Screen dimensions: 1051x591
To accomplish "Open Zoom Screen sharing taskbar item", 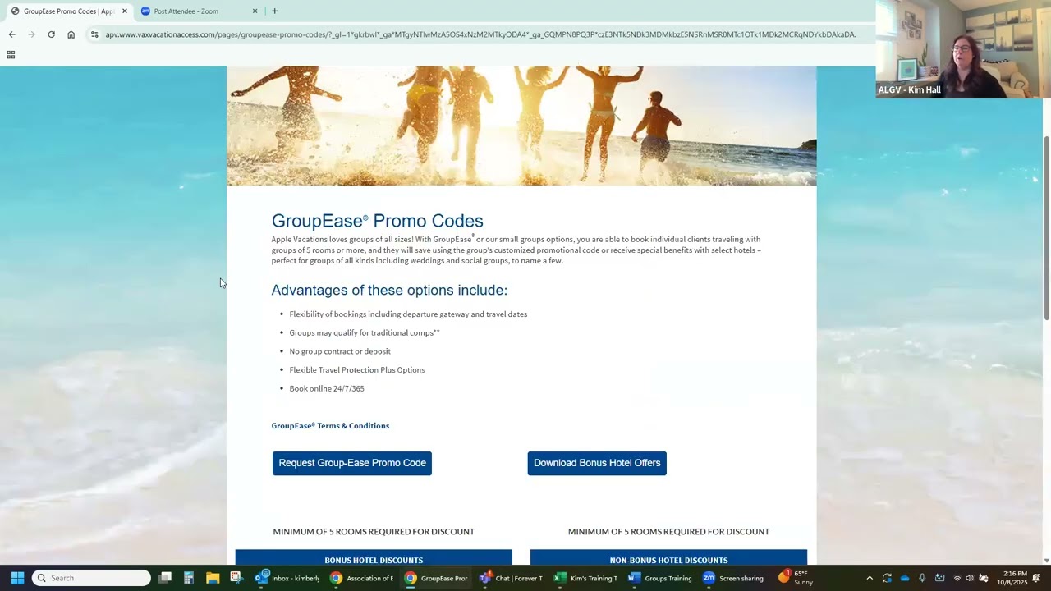I will point(734,578).
